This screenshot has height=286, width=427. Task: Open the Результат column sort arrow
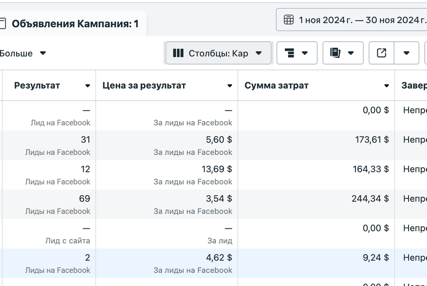pyautogui.click(x=87, y=86)
